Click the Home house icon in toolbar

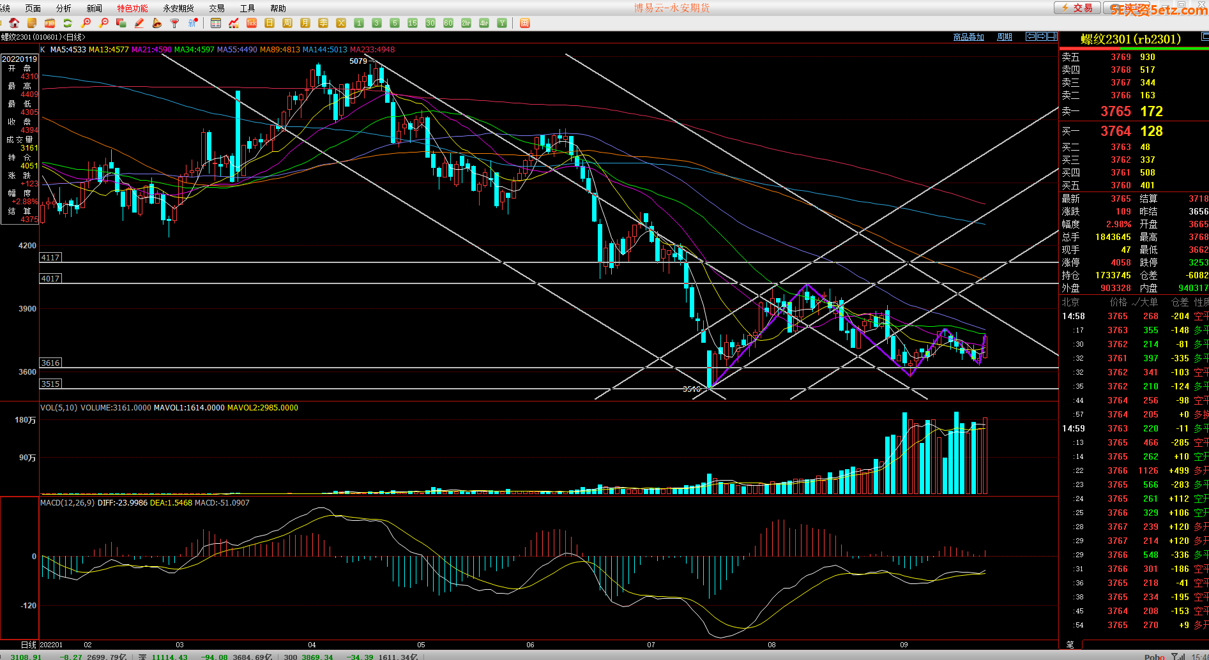(14, 23)
